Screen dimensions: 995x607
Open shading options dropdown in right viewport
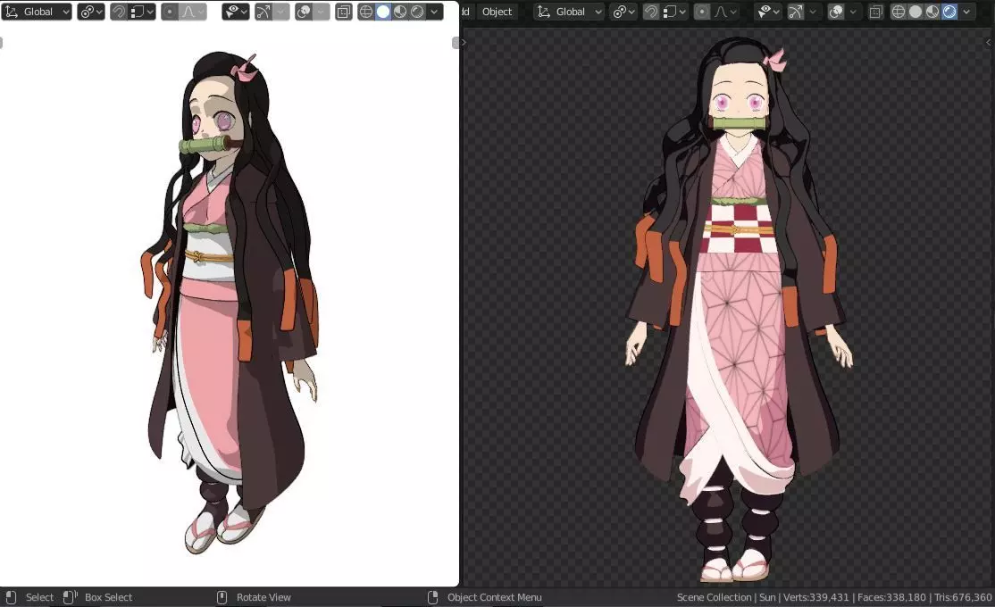[x=966, y=12]
